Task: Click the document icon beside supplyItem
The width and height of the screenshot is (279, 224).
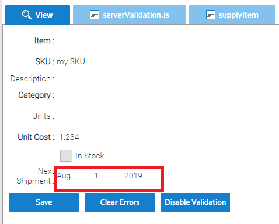Action: 211,15
